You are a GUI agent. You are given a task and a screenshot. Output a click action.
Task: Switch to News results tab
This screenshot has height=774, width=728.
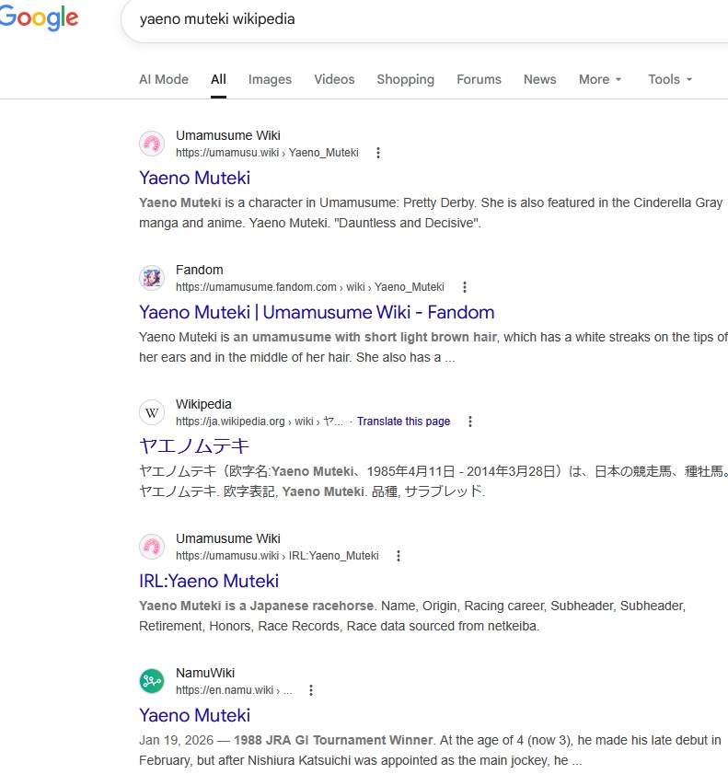pyautogui.click(x=539, y=79)
